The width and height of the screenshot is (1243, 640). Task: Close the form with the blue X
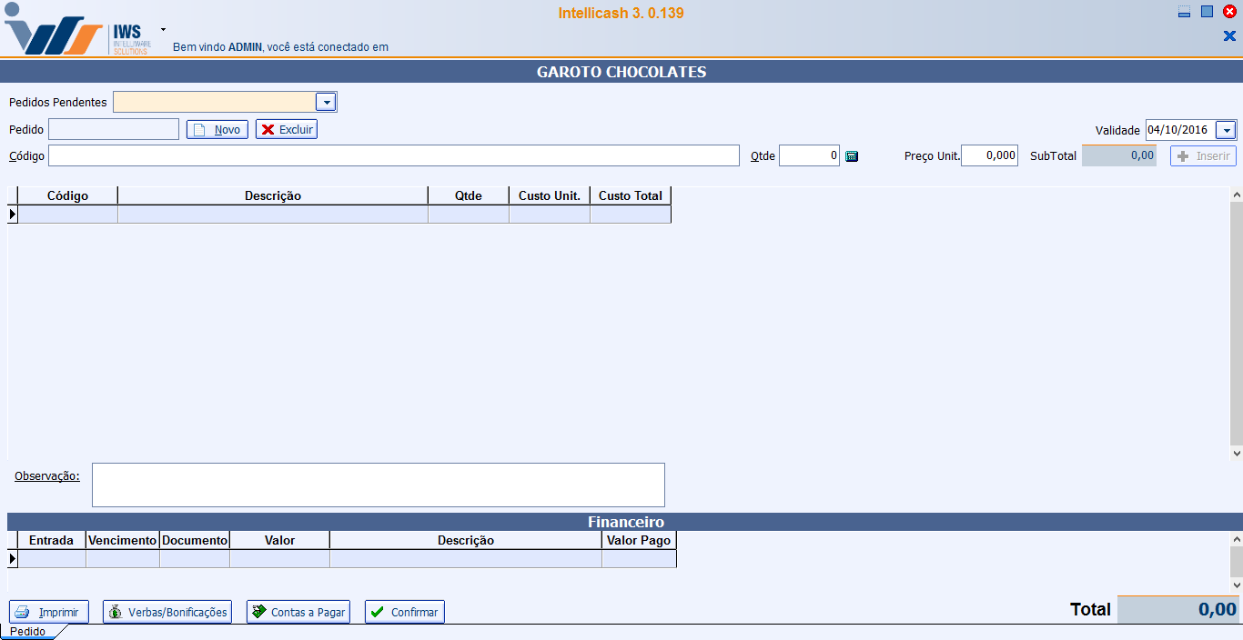pos(1229,36)
